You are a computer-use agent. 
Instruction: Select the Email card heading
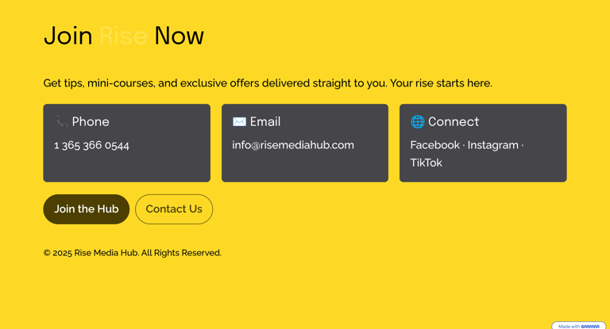click(265, 121)
